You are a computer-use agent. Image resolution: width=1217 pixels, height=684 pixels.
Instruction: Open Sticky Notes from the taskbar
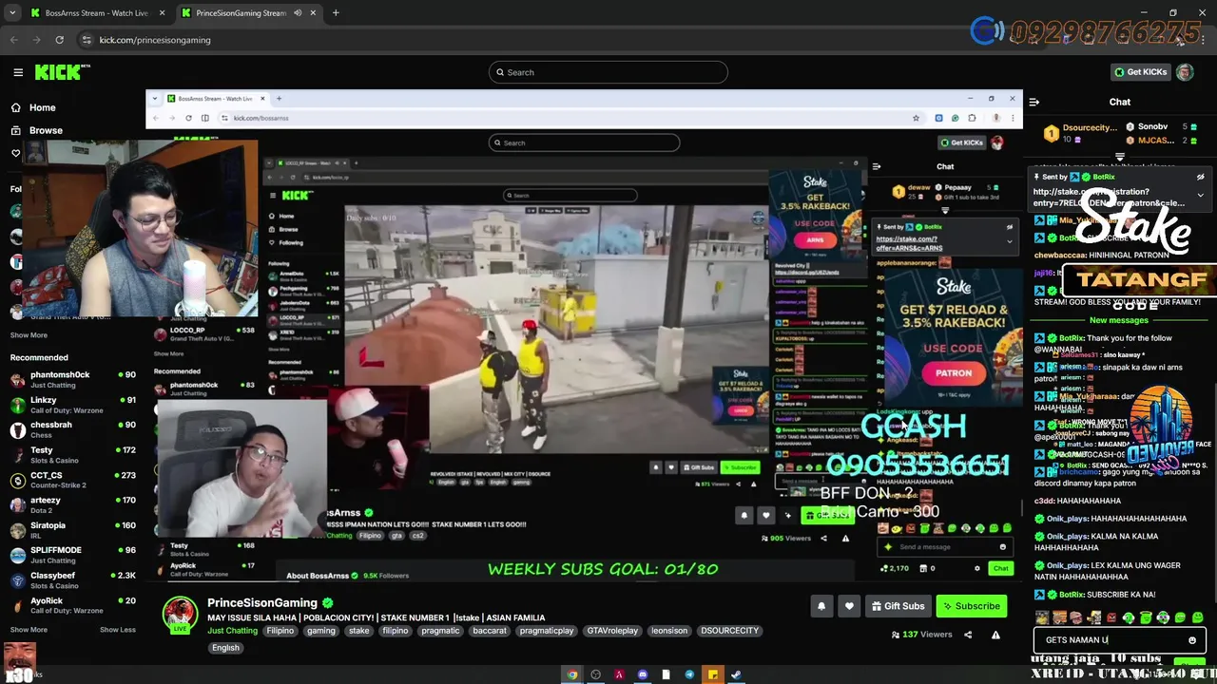(712, 674)
